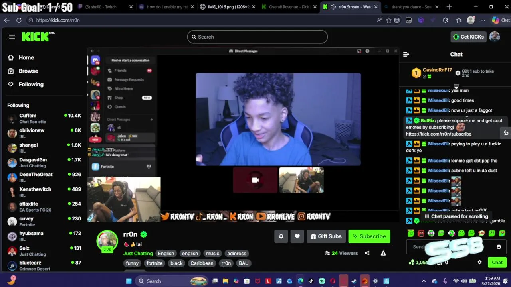Open the Kick hamburger sidebar menu
511x287 pixels.
pyautogui.click(x=12, y=37)
